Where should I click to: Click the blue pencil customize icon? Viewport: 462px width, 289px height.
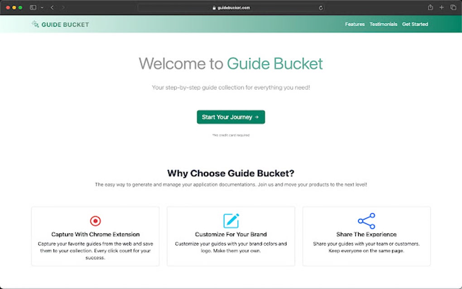click(x=231, y=220)
